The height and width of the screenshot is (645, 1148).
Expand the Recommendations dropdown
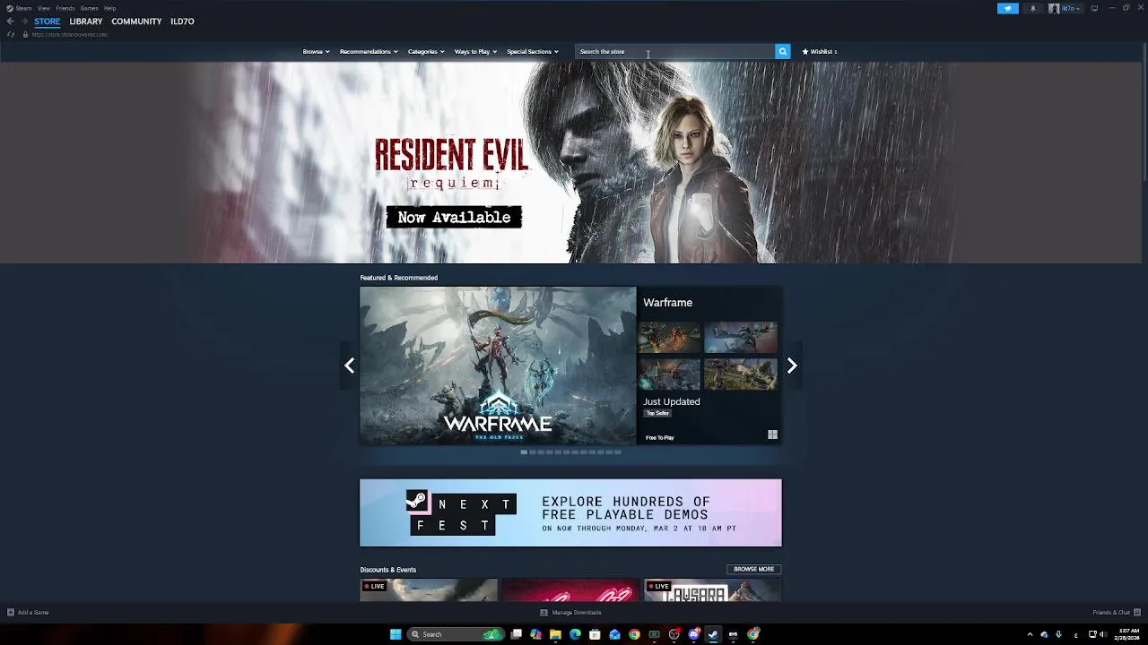pos(369,51)
